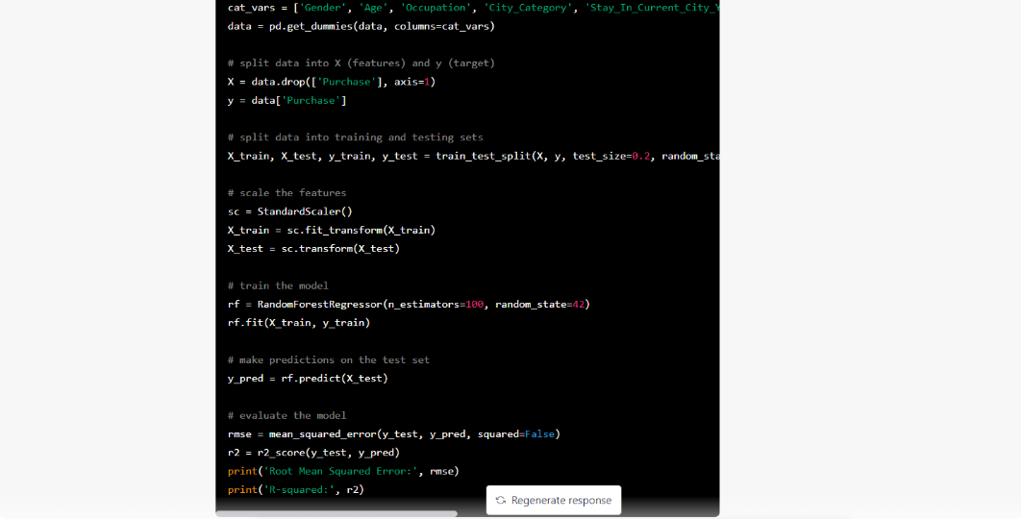Click the line starting 'cat_vars = ['Gender''
The image size is (1021, 519).
point(473,8)
